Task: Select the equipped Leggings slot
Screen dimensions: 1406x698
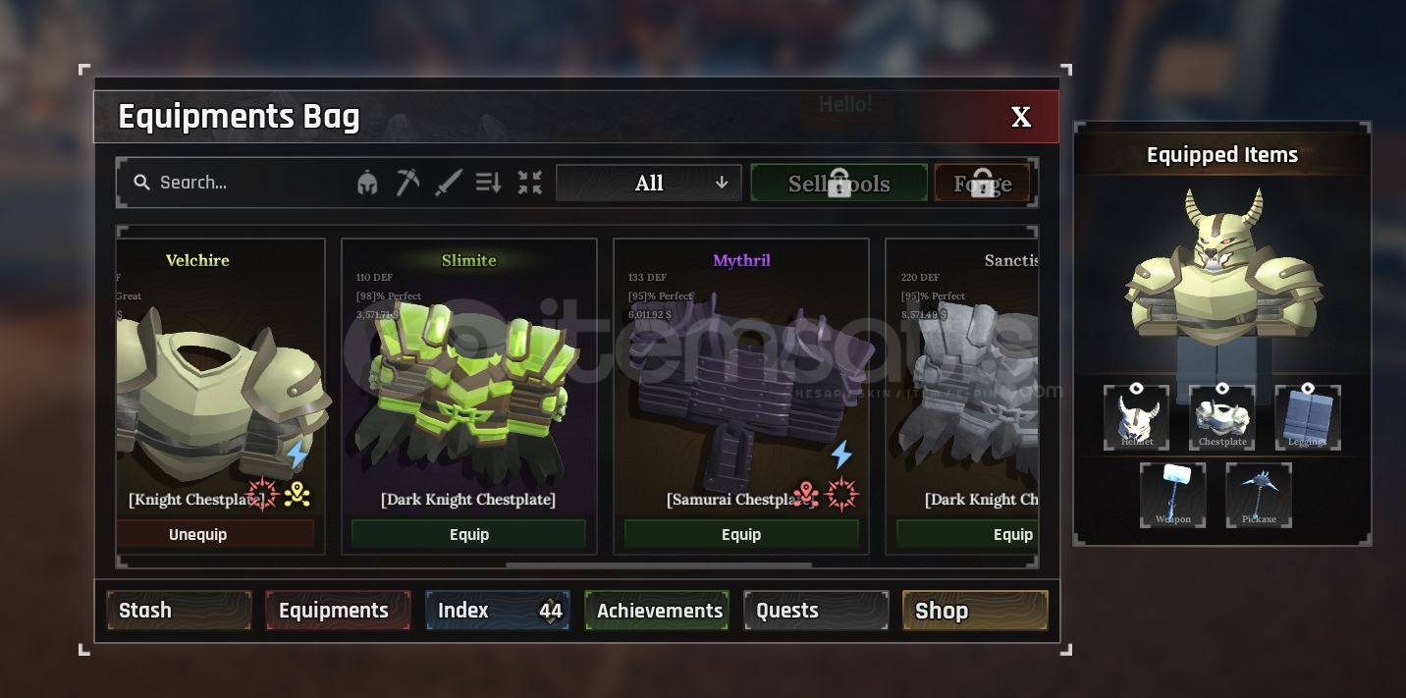Action: tap(1308, 417)
